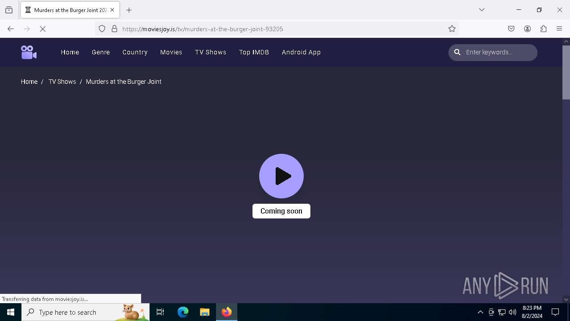Show hidden system tray icons
570x321 pixels.
click(480, 312)
